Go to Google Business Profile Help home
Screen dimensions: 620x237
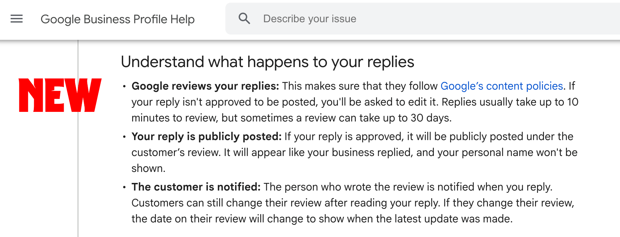[117, 19]
